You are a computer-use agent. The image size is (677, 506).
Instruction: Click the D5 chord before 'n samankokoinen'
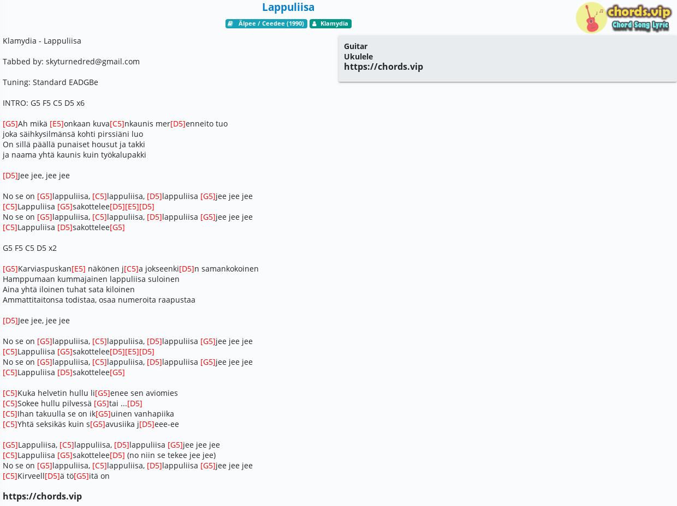[x=187, y=269]
